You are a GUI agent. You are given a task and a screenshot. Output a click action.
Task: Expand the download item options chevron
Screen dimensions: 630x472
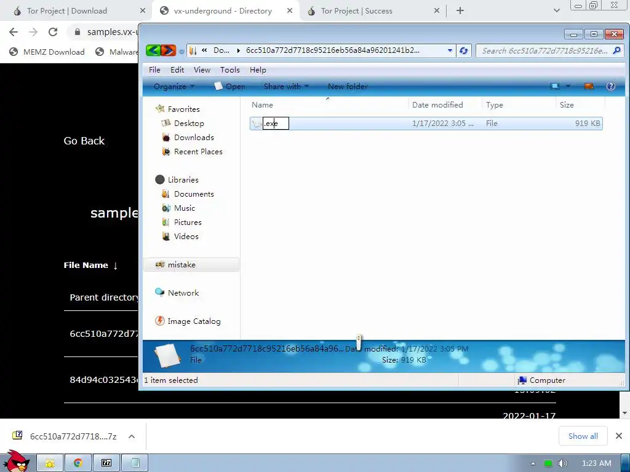(132, 436)
